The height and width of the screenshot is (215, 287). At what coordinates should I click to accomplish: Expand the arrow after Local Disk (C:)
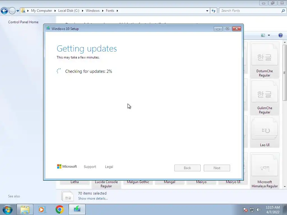(x=83, y=11)
